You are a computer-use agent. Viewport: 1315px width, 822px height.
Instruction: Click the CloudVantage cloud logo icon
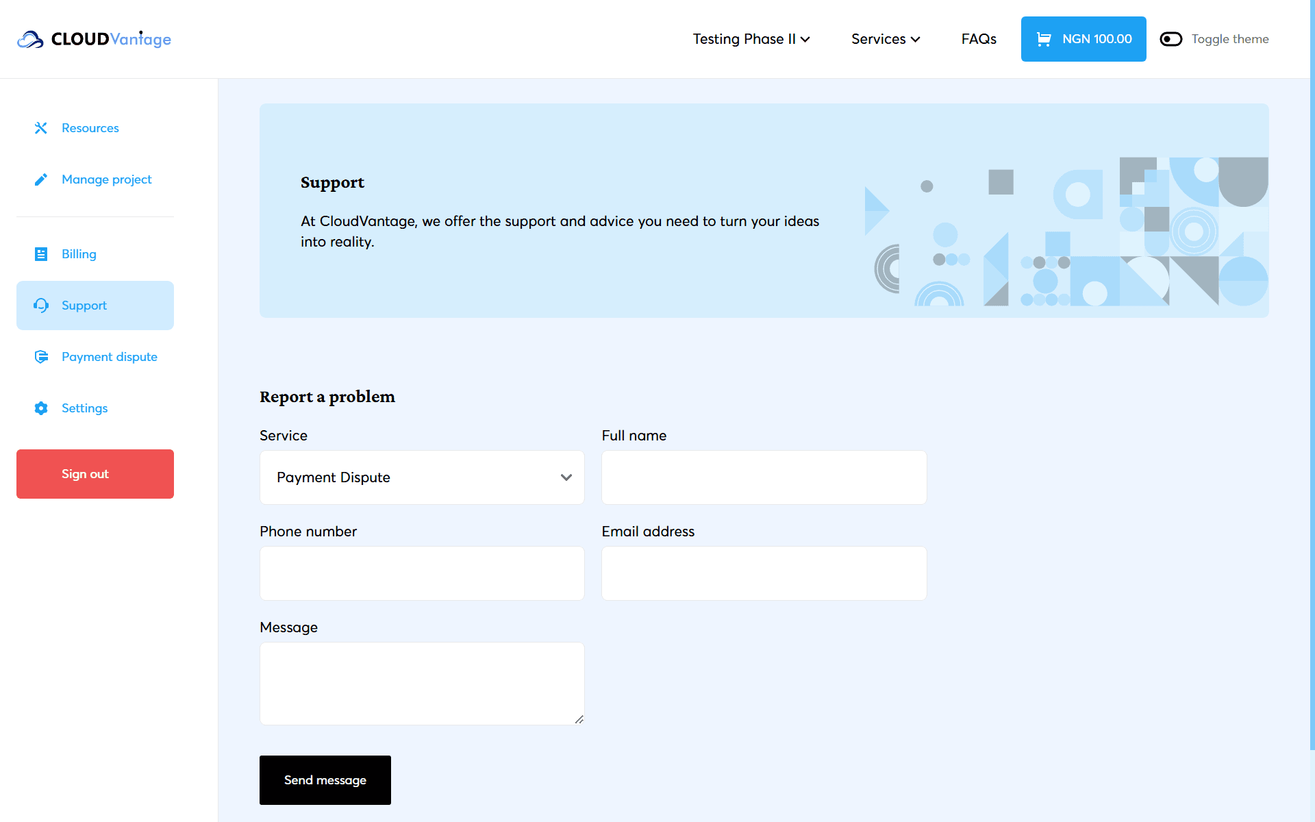[x=30, y=40]
